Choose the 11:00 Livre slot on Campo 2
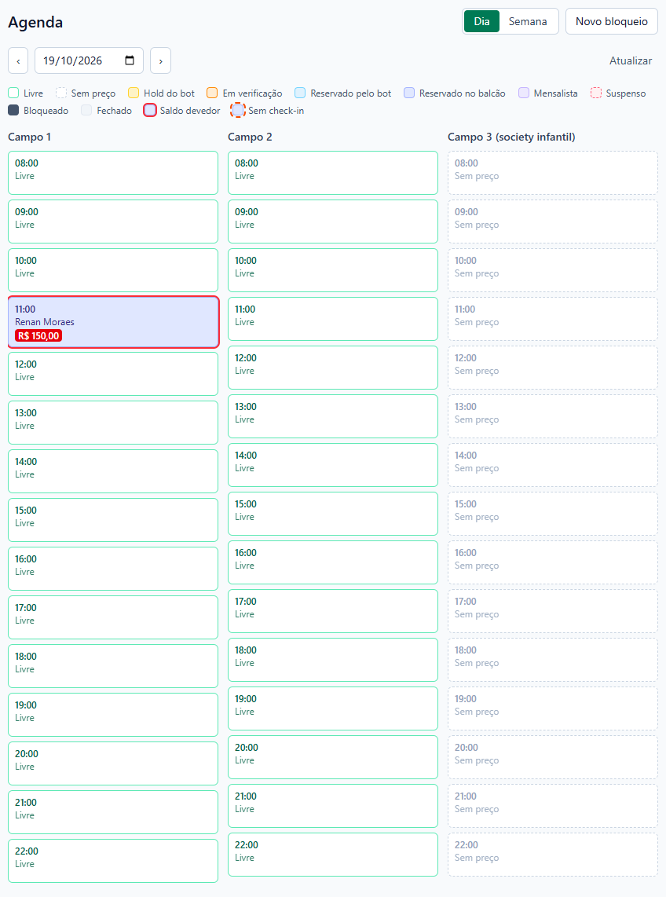Image resolution: width=666 pixels, height=897 pixels. tap(333, 319)
